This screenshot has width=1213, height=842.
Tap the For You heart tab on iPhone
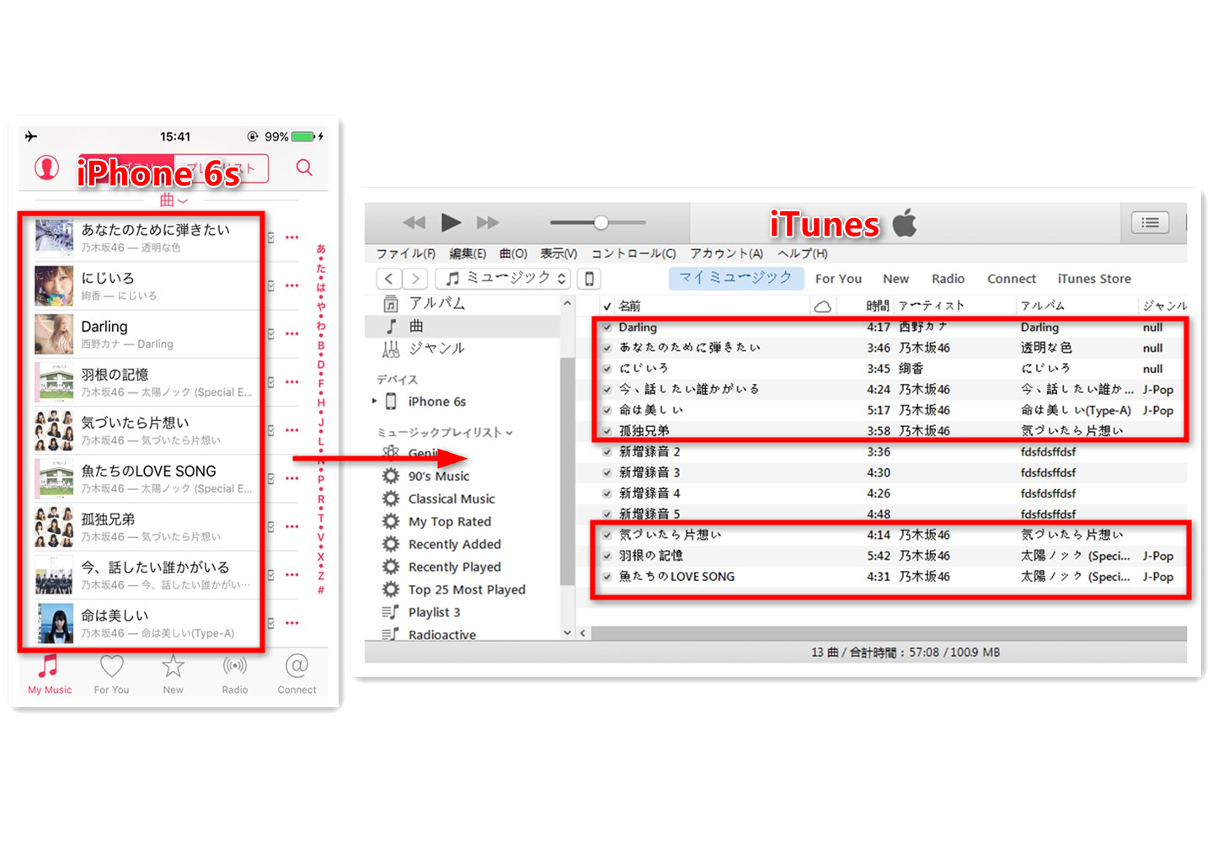click(111, 674)
